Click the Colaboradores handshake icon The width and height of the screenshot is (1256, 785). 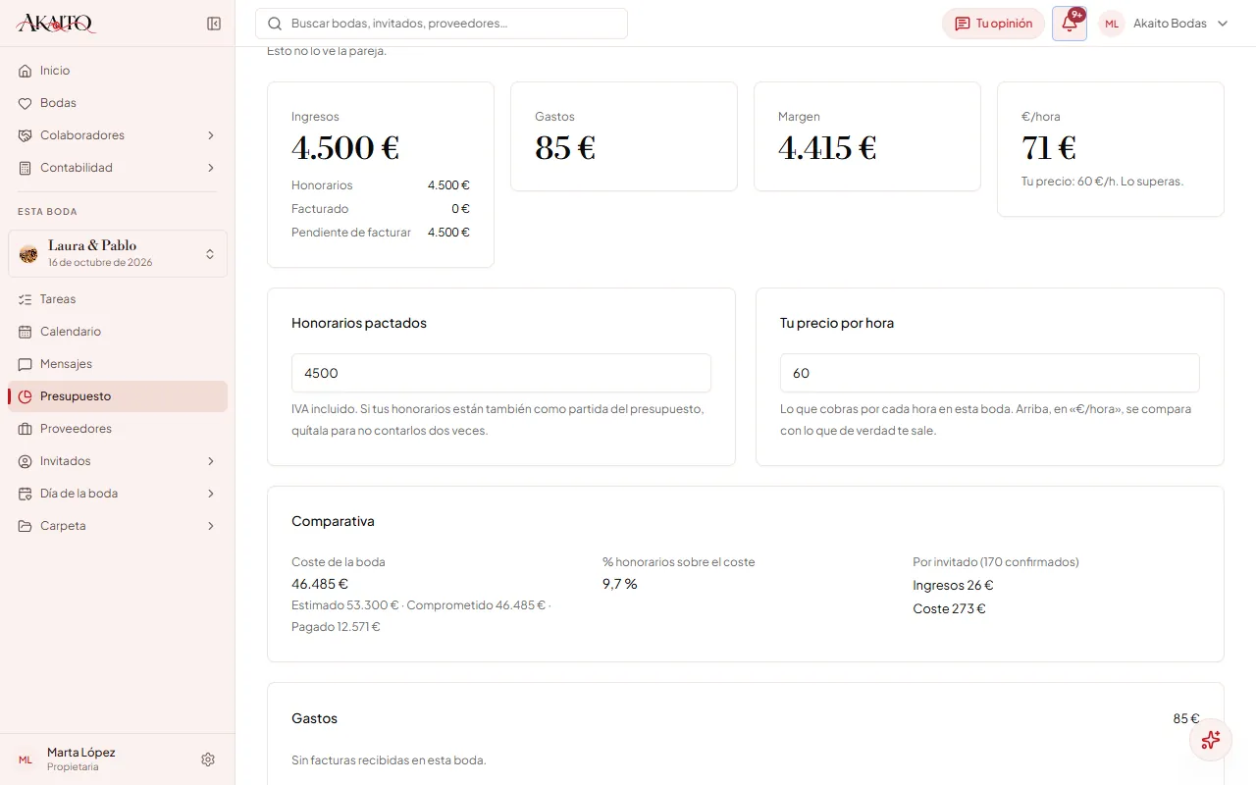(26, 135)
